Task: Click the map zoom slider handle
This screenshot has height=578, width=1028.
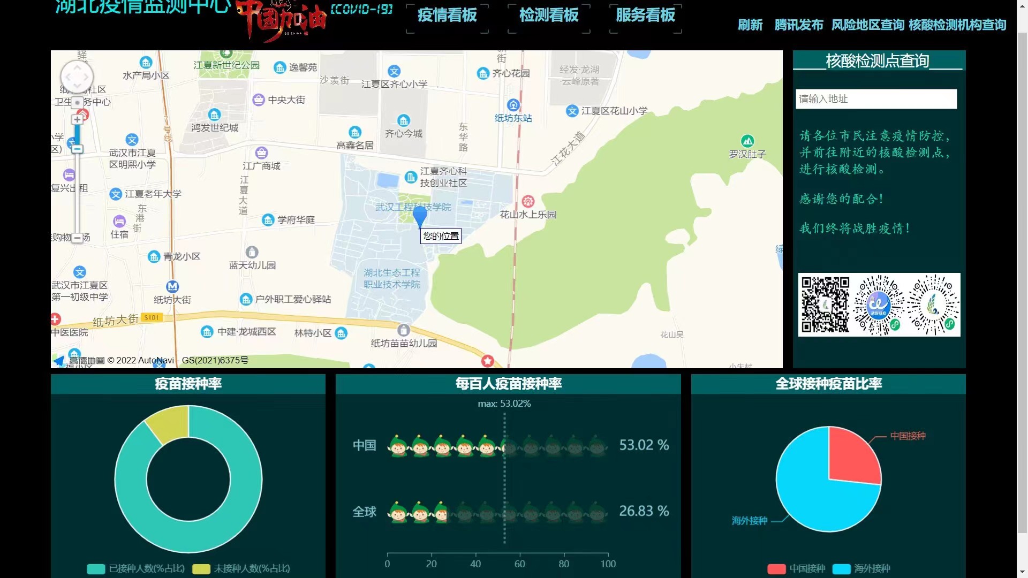Action: [x=78, y=149]
